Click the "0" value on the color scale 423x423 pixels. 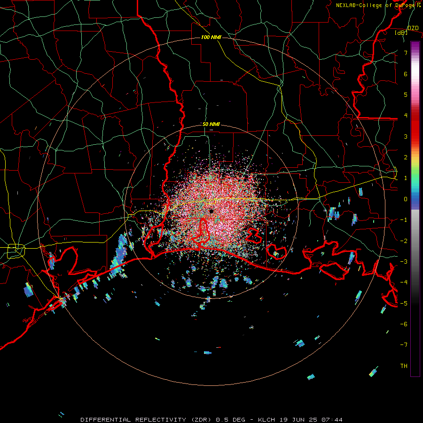coord(406,199)
